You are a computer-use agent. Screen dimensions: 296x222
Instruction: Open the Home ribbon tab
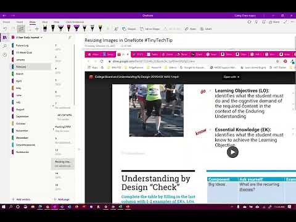click(x=6, y=22)
